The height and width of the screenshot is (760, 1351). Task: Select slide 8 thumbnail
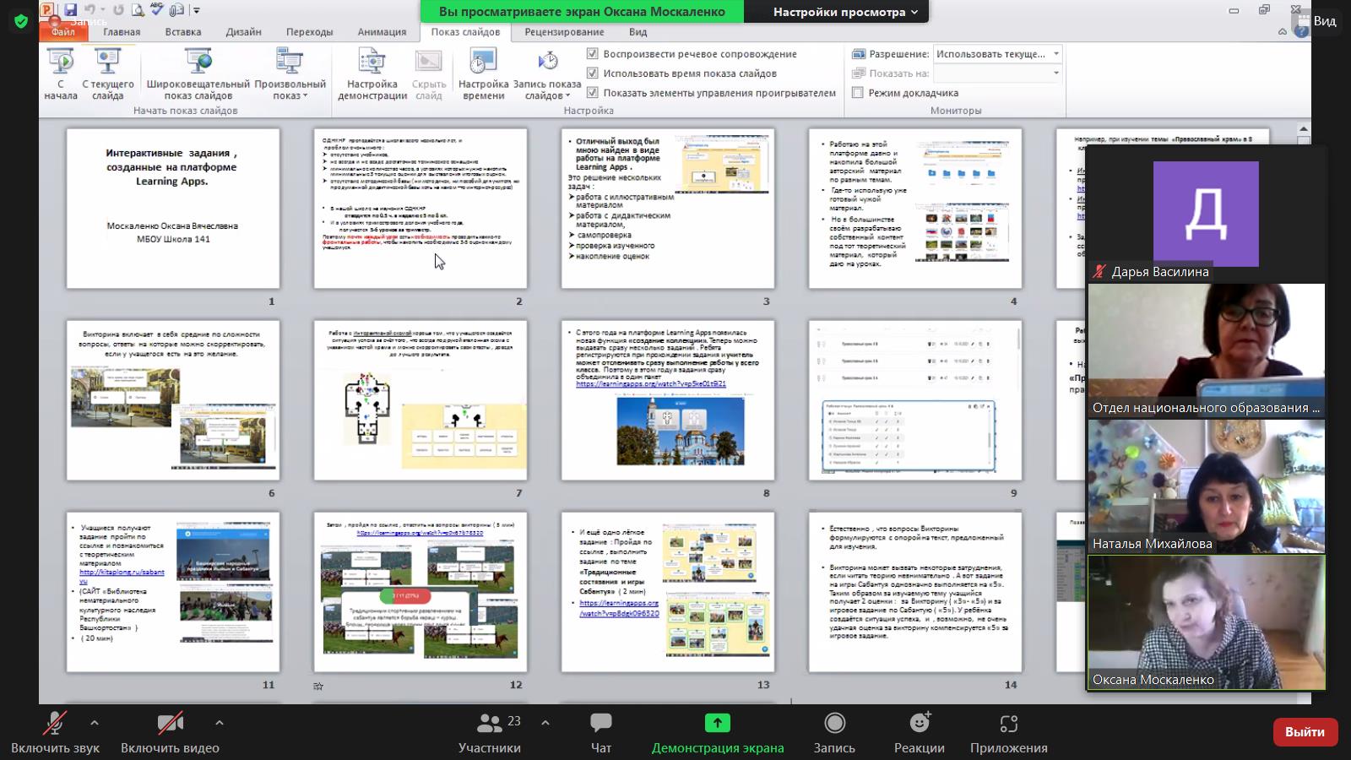click(x=668, y=400)
